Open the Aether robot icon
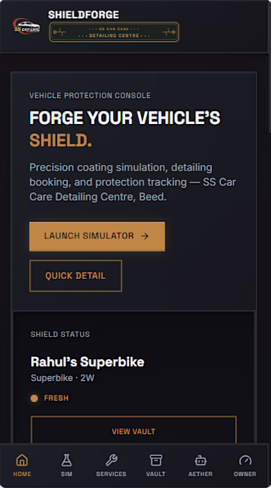The height and width of the screenshot is (488, 271). (200, 465)
